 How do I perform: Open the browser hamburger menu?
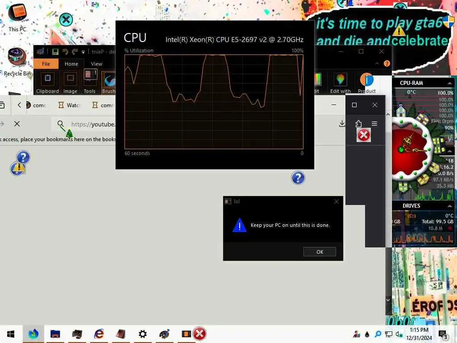(374, 124)
